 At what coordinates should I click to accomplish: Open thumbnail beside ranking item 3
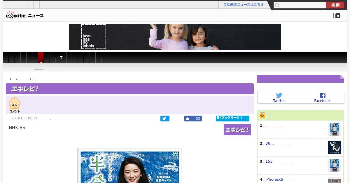[x=335, y=166]
